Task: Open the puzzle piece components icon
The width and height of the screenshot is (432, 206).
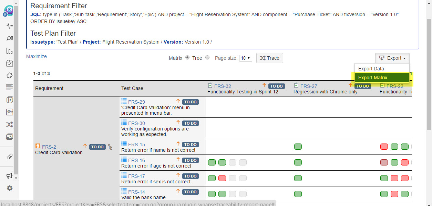Action: (x=10, y=76)
